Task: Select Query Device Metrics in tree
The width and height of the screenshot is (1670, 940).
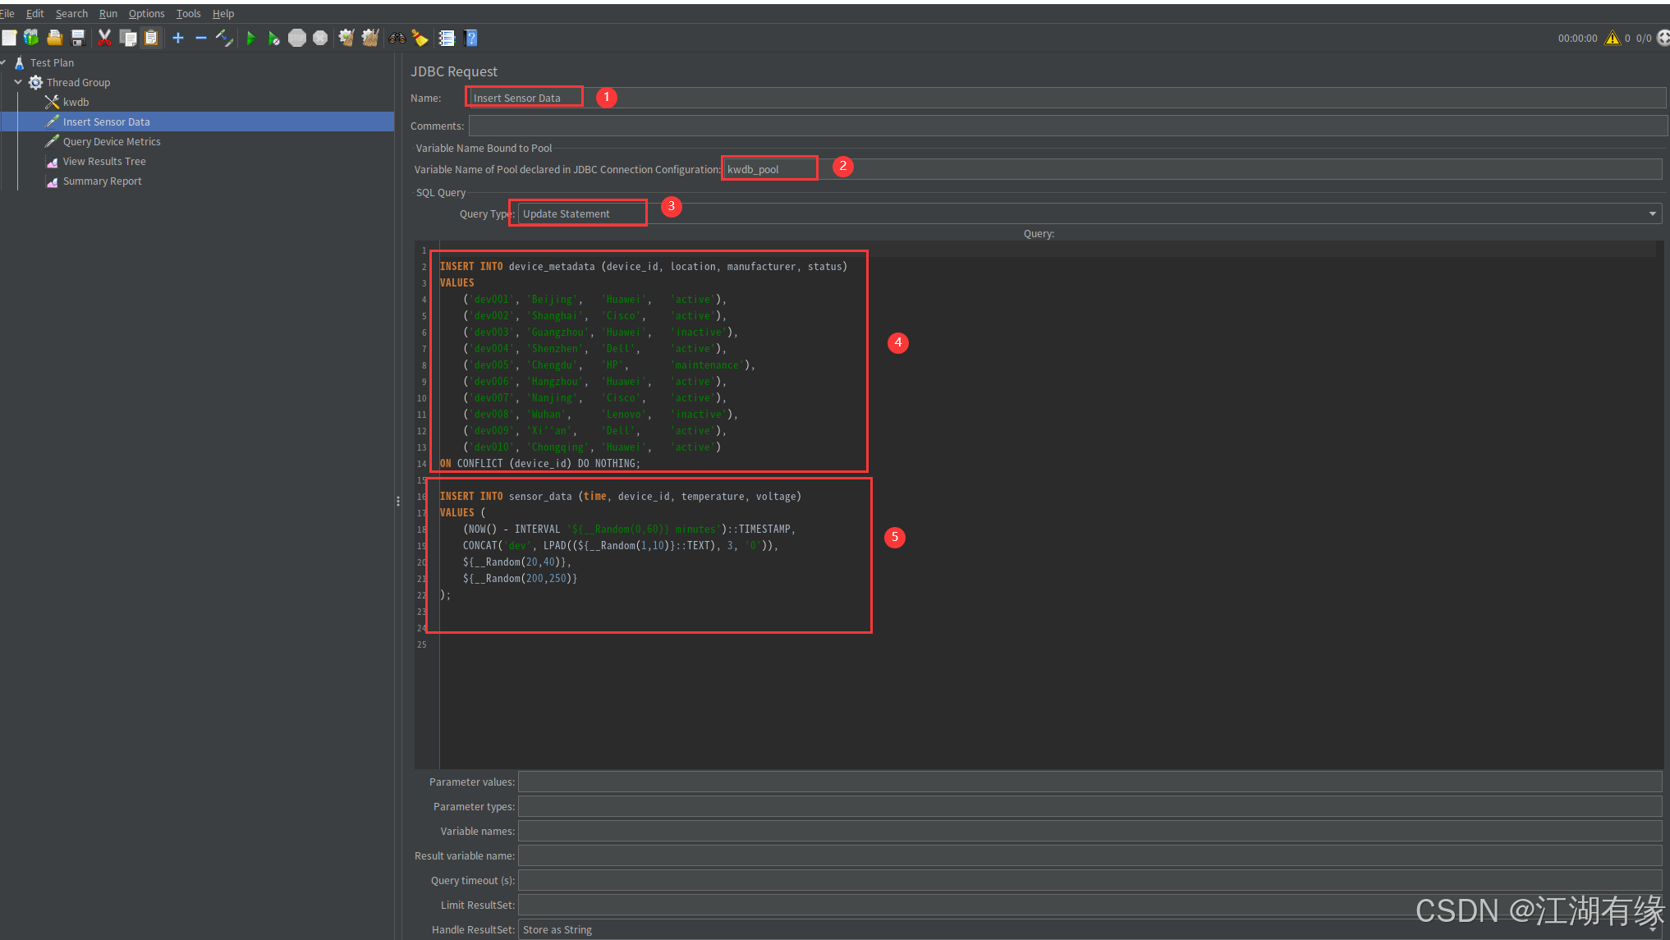Action: click(112, 141)
